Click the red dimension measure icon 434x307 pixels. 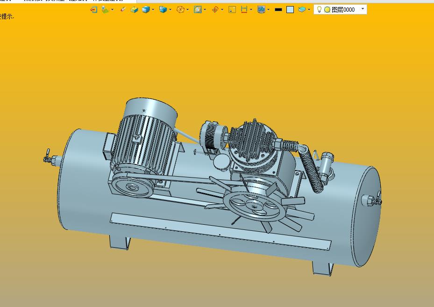click(x=244, y=9)
